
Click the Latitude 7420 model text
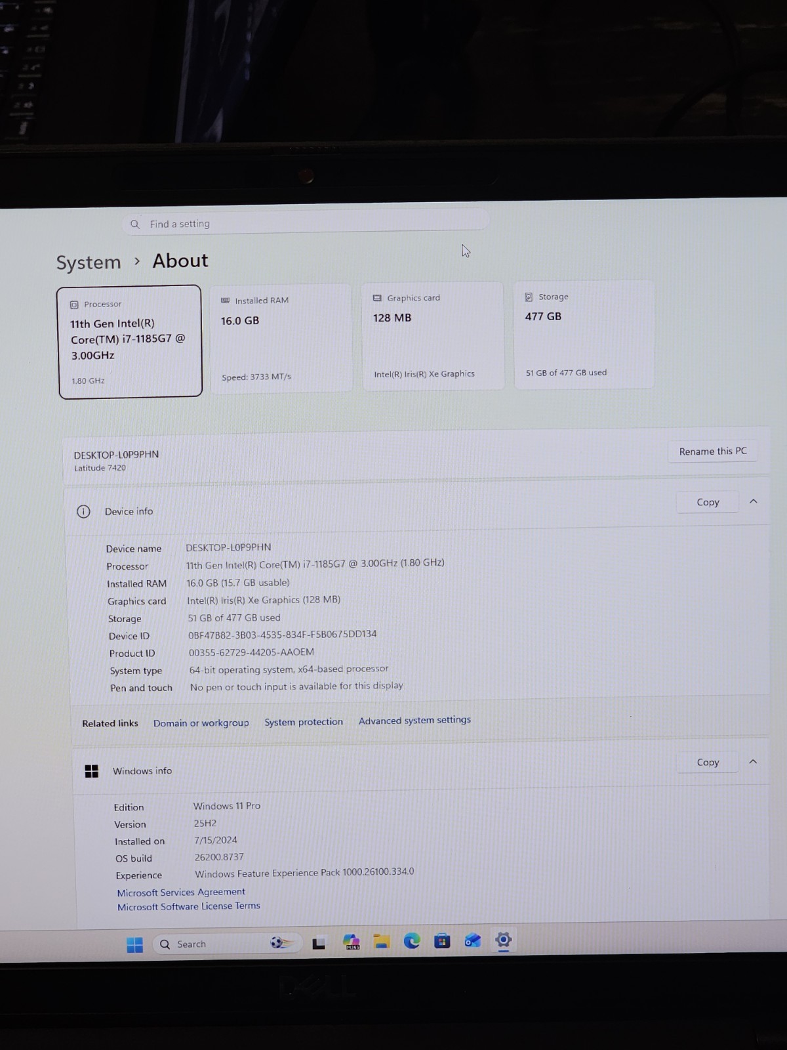100,468
